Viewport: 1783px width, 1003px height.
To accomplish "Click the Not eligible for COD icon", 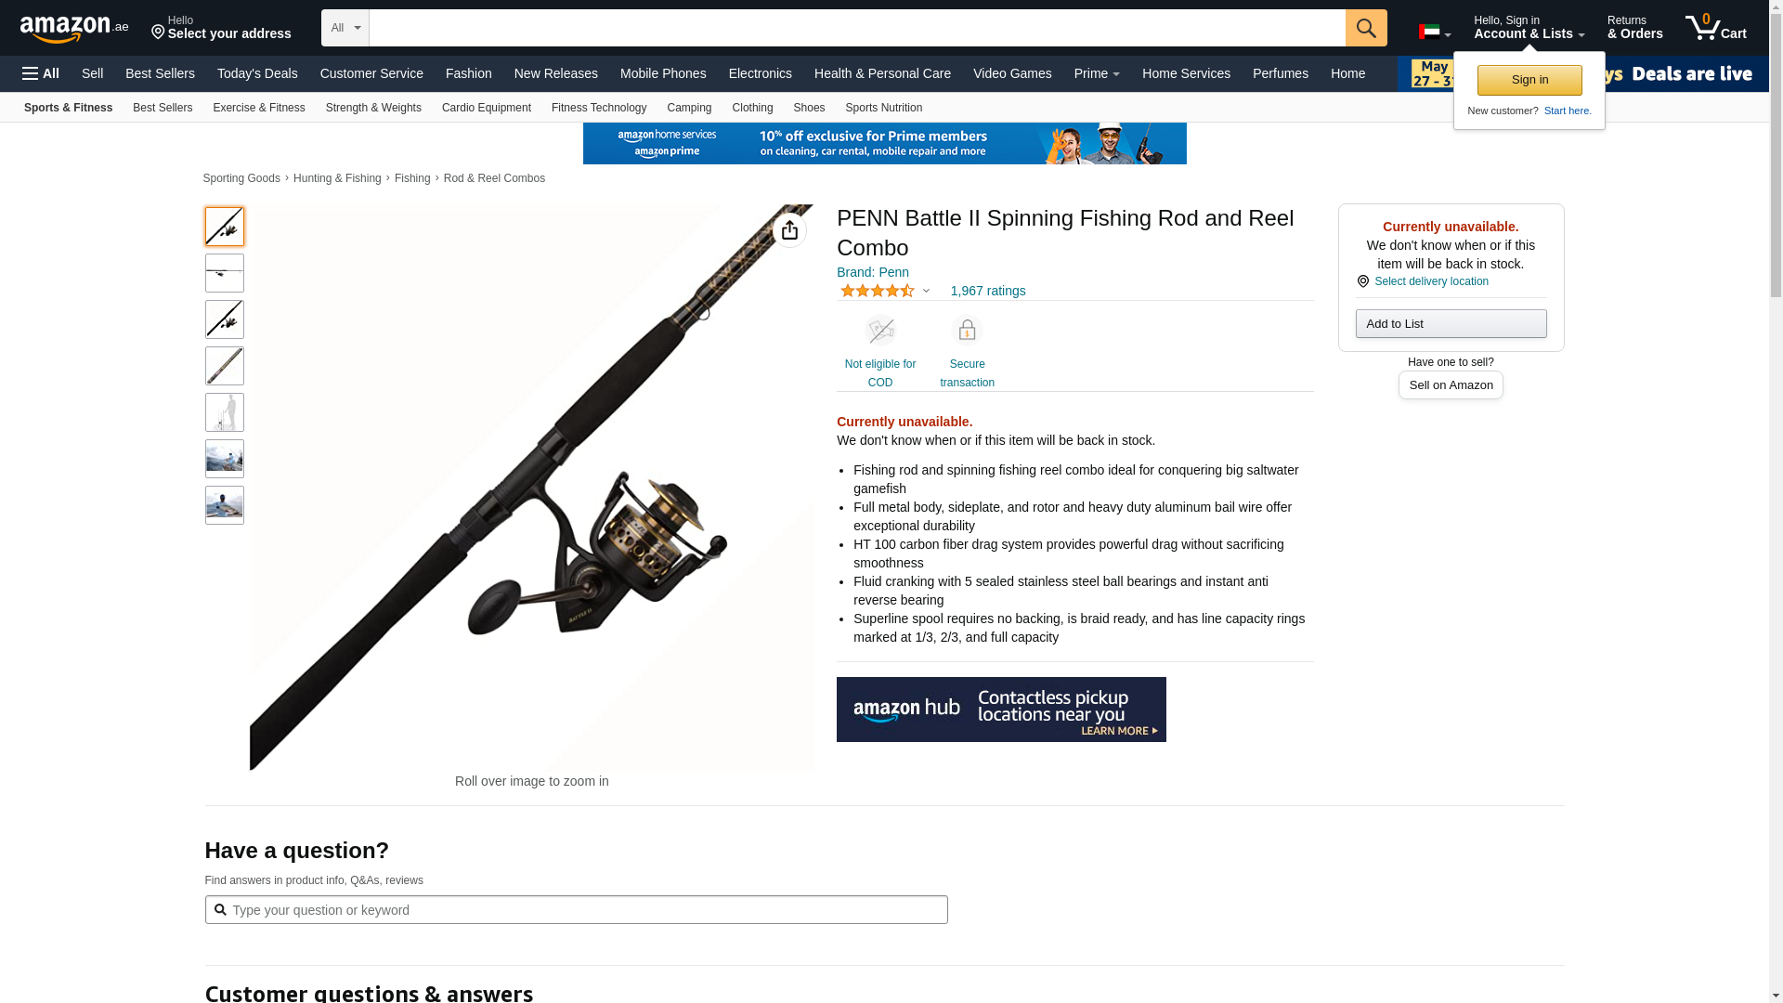I will coord(880,331).
